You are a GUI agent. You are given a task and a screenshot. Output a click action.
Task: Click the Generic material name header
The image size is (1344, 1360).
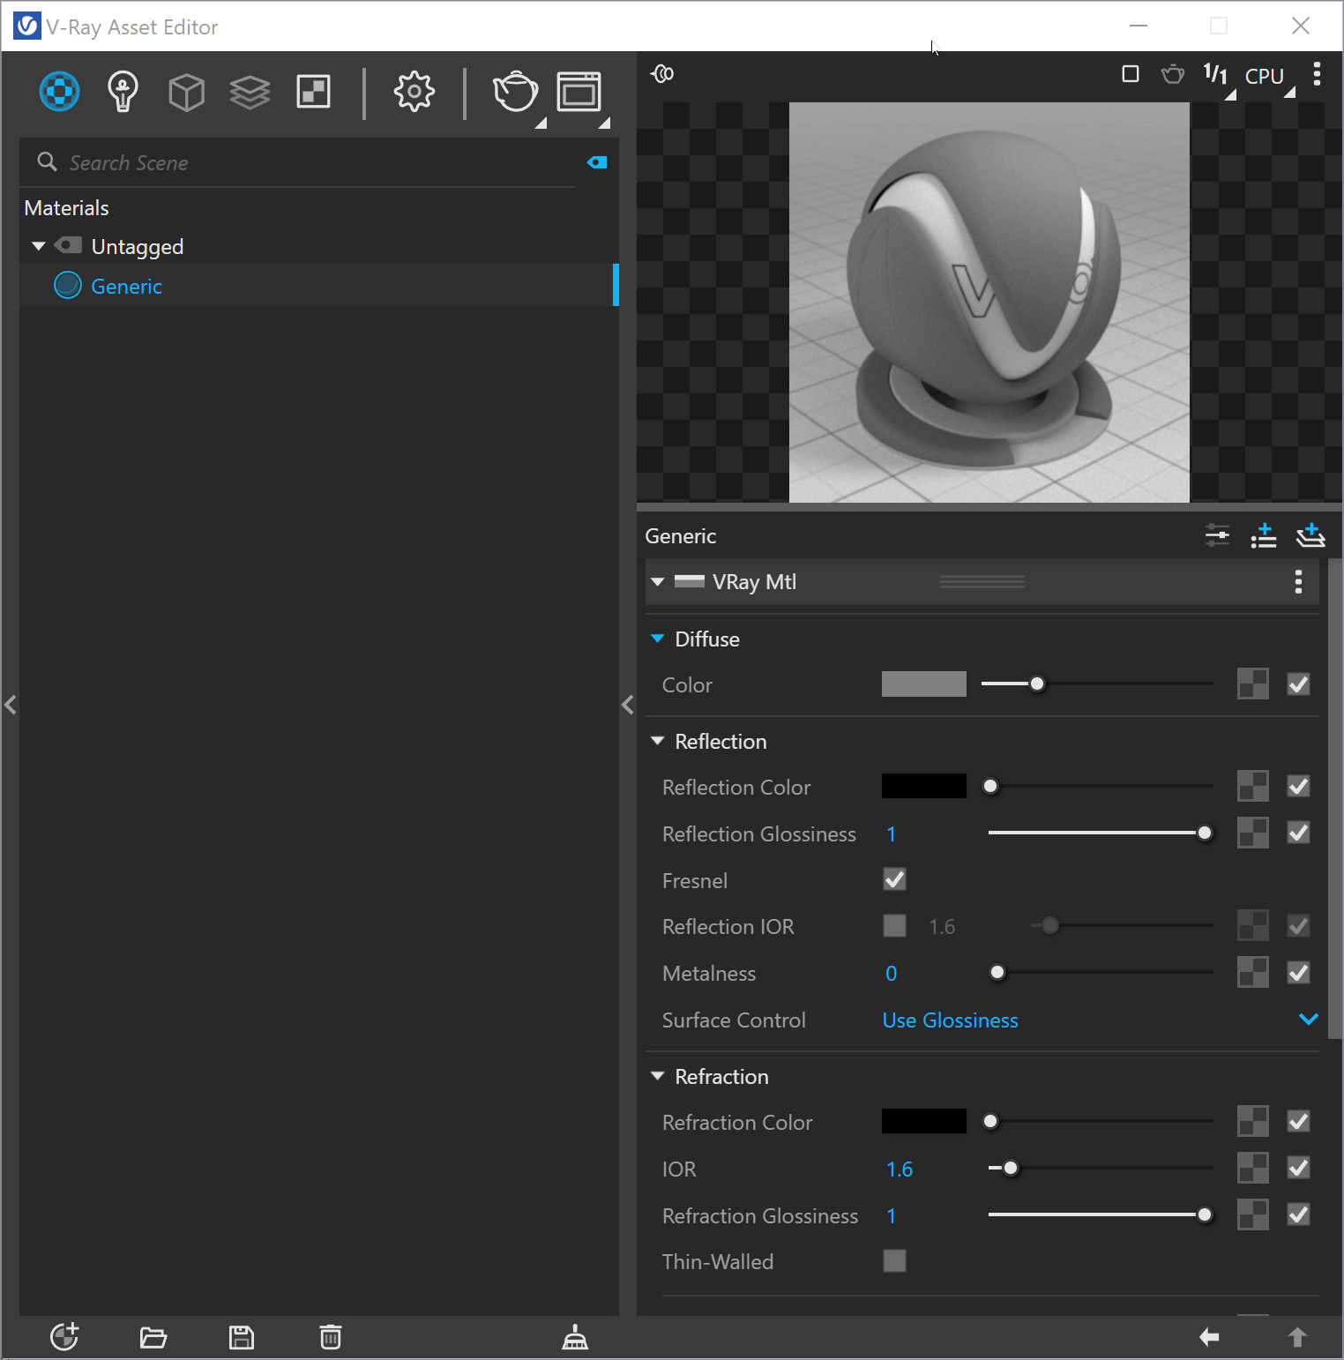coord(681,536)
